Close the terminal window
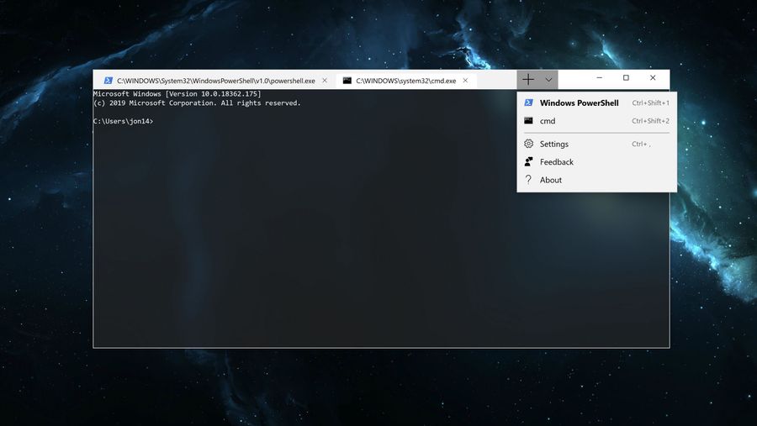The image size is (757, 426). point(653,77)
